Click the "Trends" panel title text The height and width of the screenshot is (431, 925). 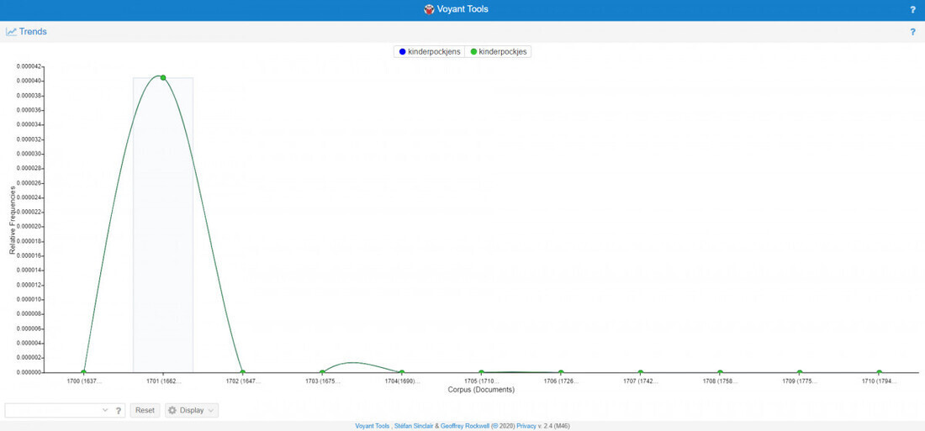coord(33,32)
